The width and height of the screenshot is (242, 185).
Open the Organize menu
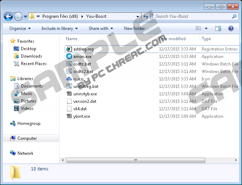[x=20, y=28]
